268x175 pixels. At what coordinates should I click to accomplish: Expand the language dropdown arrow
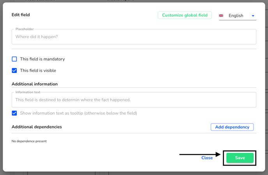253,16
